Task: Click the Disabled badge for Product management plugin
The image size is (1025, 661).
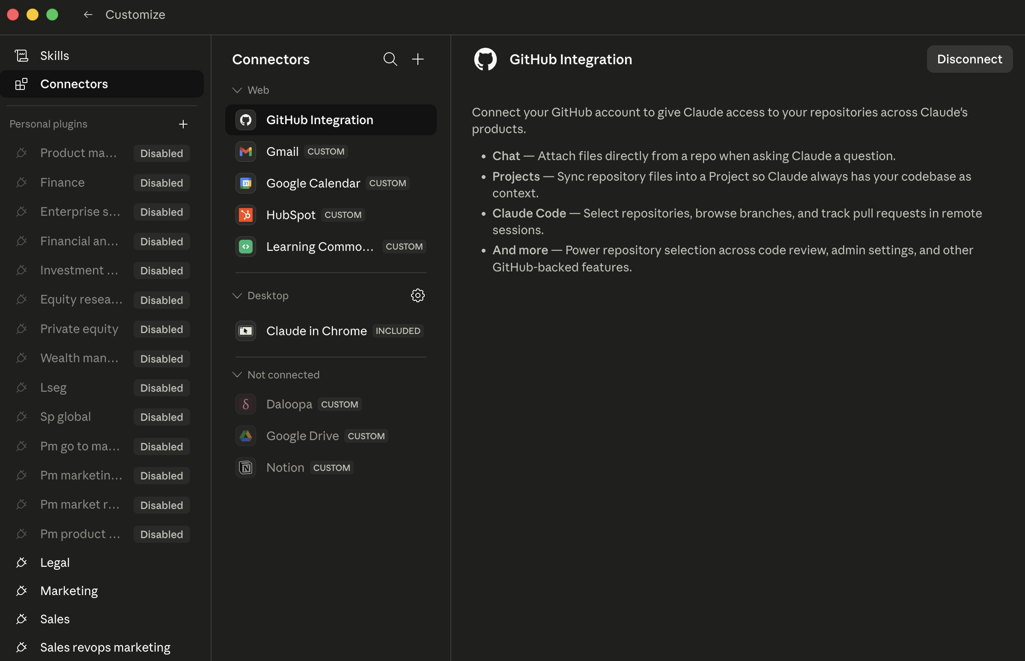Action: [161, 153]
